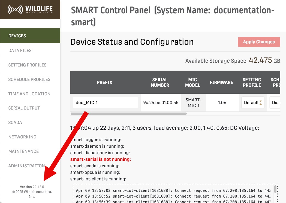Screen dimensions: 286x203
Task: Open the Devices section
Action: tap(17, 36)
